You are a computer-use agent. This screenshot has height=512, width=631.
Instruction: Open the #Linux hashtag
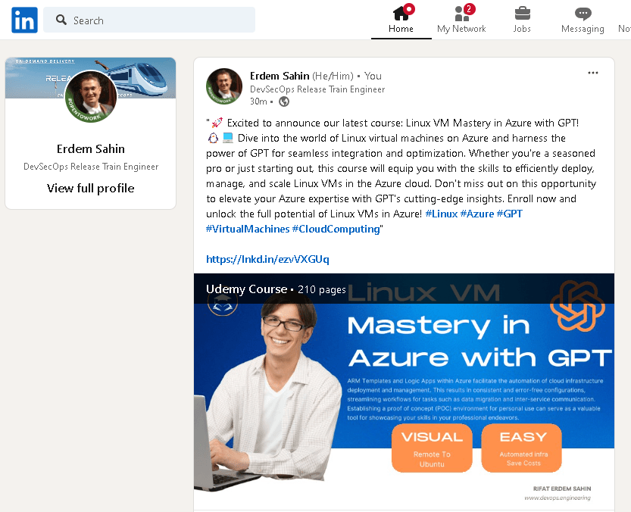tap(442, 214)
